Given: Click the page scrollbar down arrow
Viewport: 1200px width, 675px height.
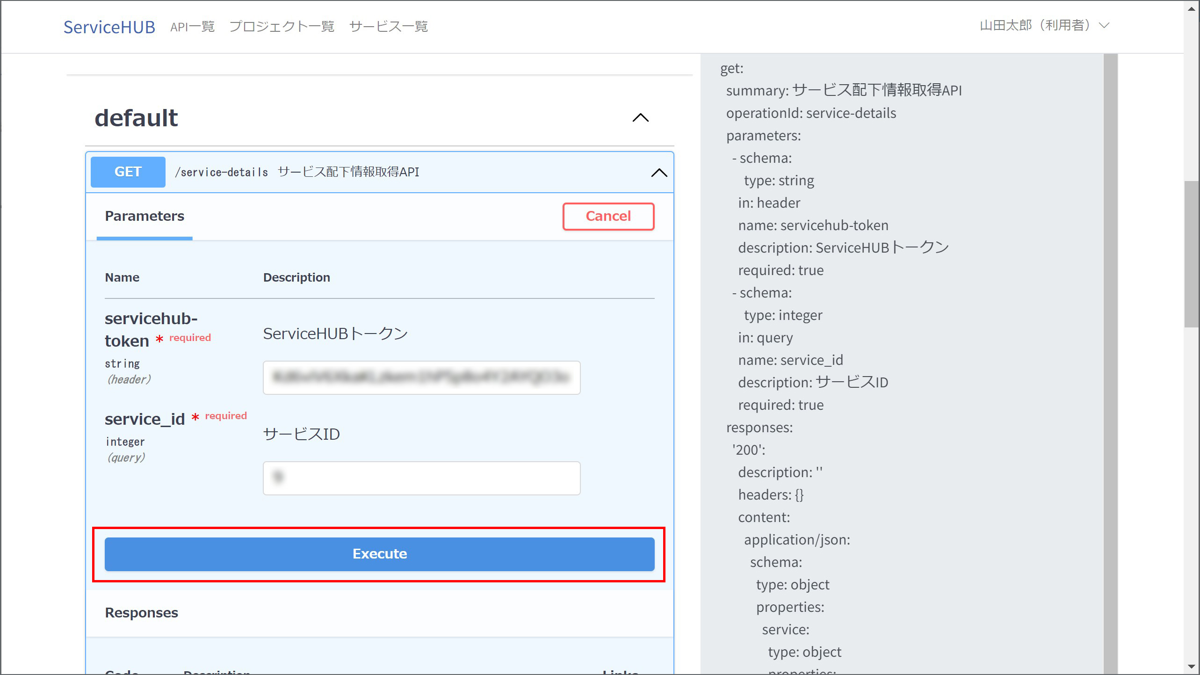Looking at the screenshot, I should pyautogui.click(x=1192, y=667).
